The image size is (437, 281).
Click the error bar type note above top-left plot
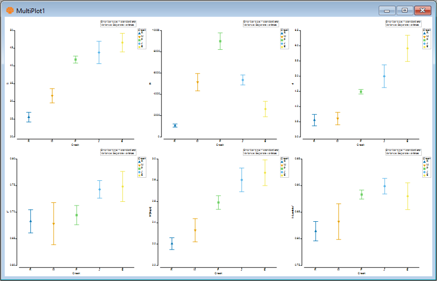click(x=118, y=24)
